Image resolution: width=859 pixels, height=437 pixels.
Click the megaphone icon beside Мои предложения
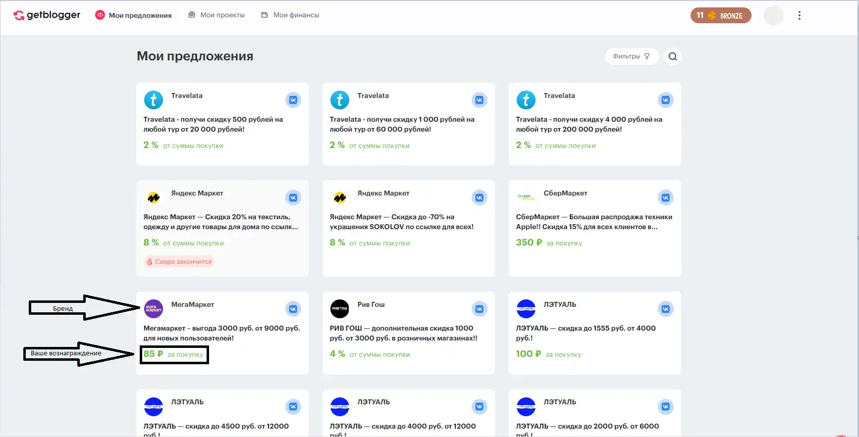pyautogui.click(x=100, y=15)
